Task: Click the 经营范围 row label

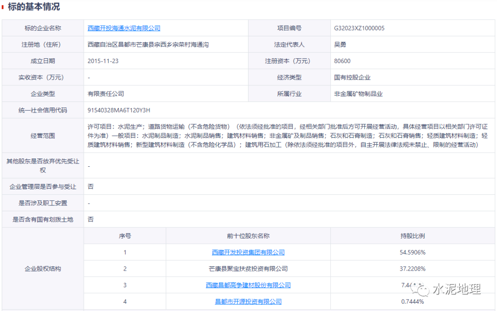Action: (43, 136)
